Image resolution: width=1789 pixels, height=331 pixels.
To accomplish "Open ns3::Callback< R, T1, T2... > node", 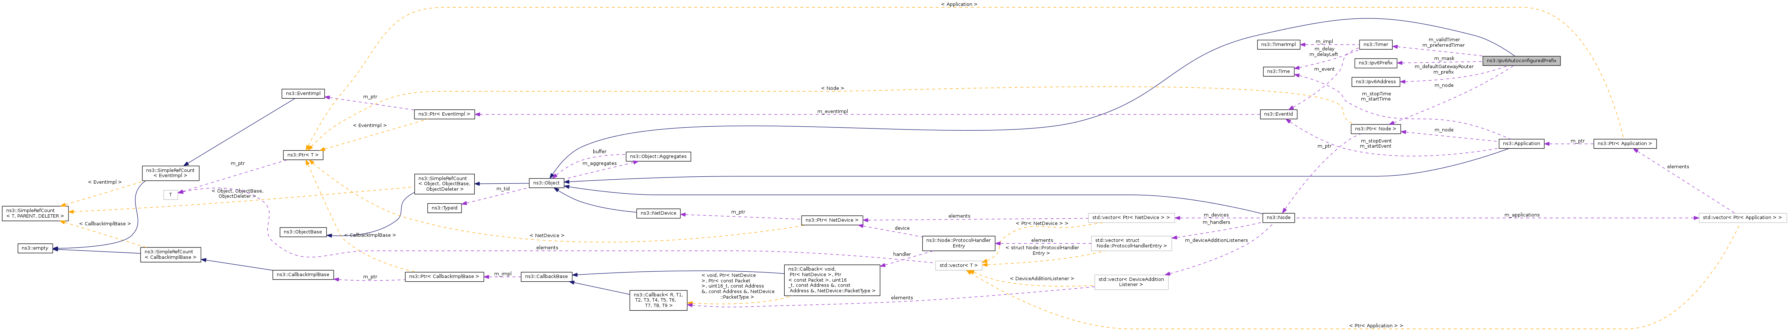I will [658, 300].
